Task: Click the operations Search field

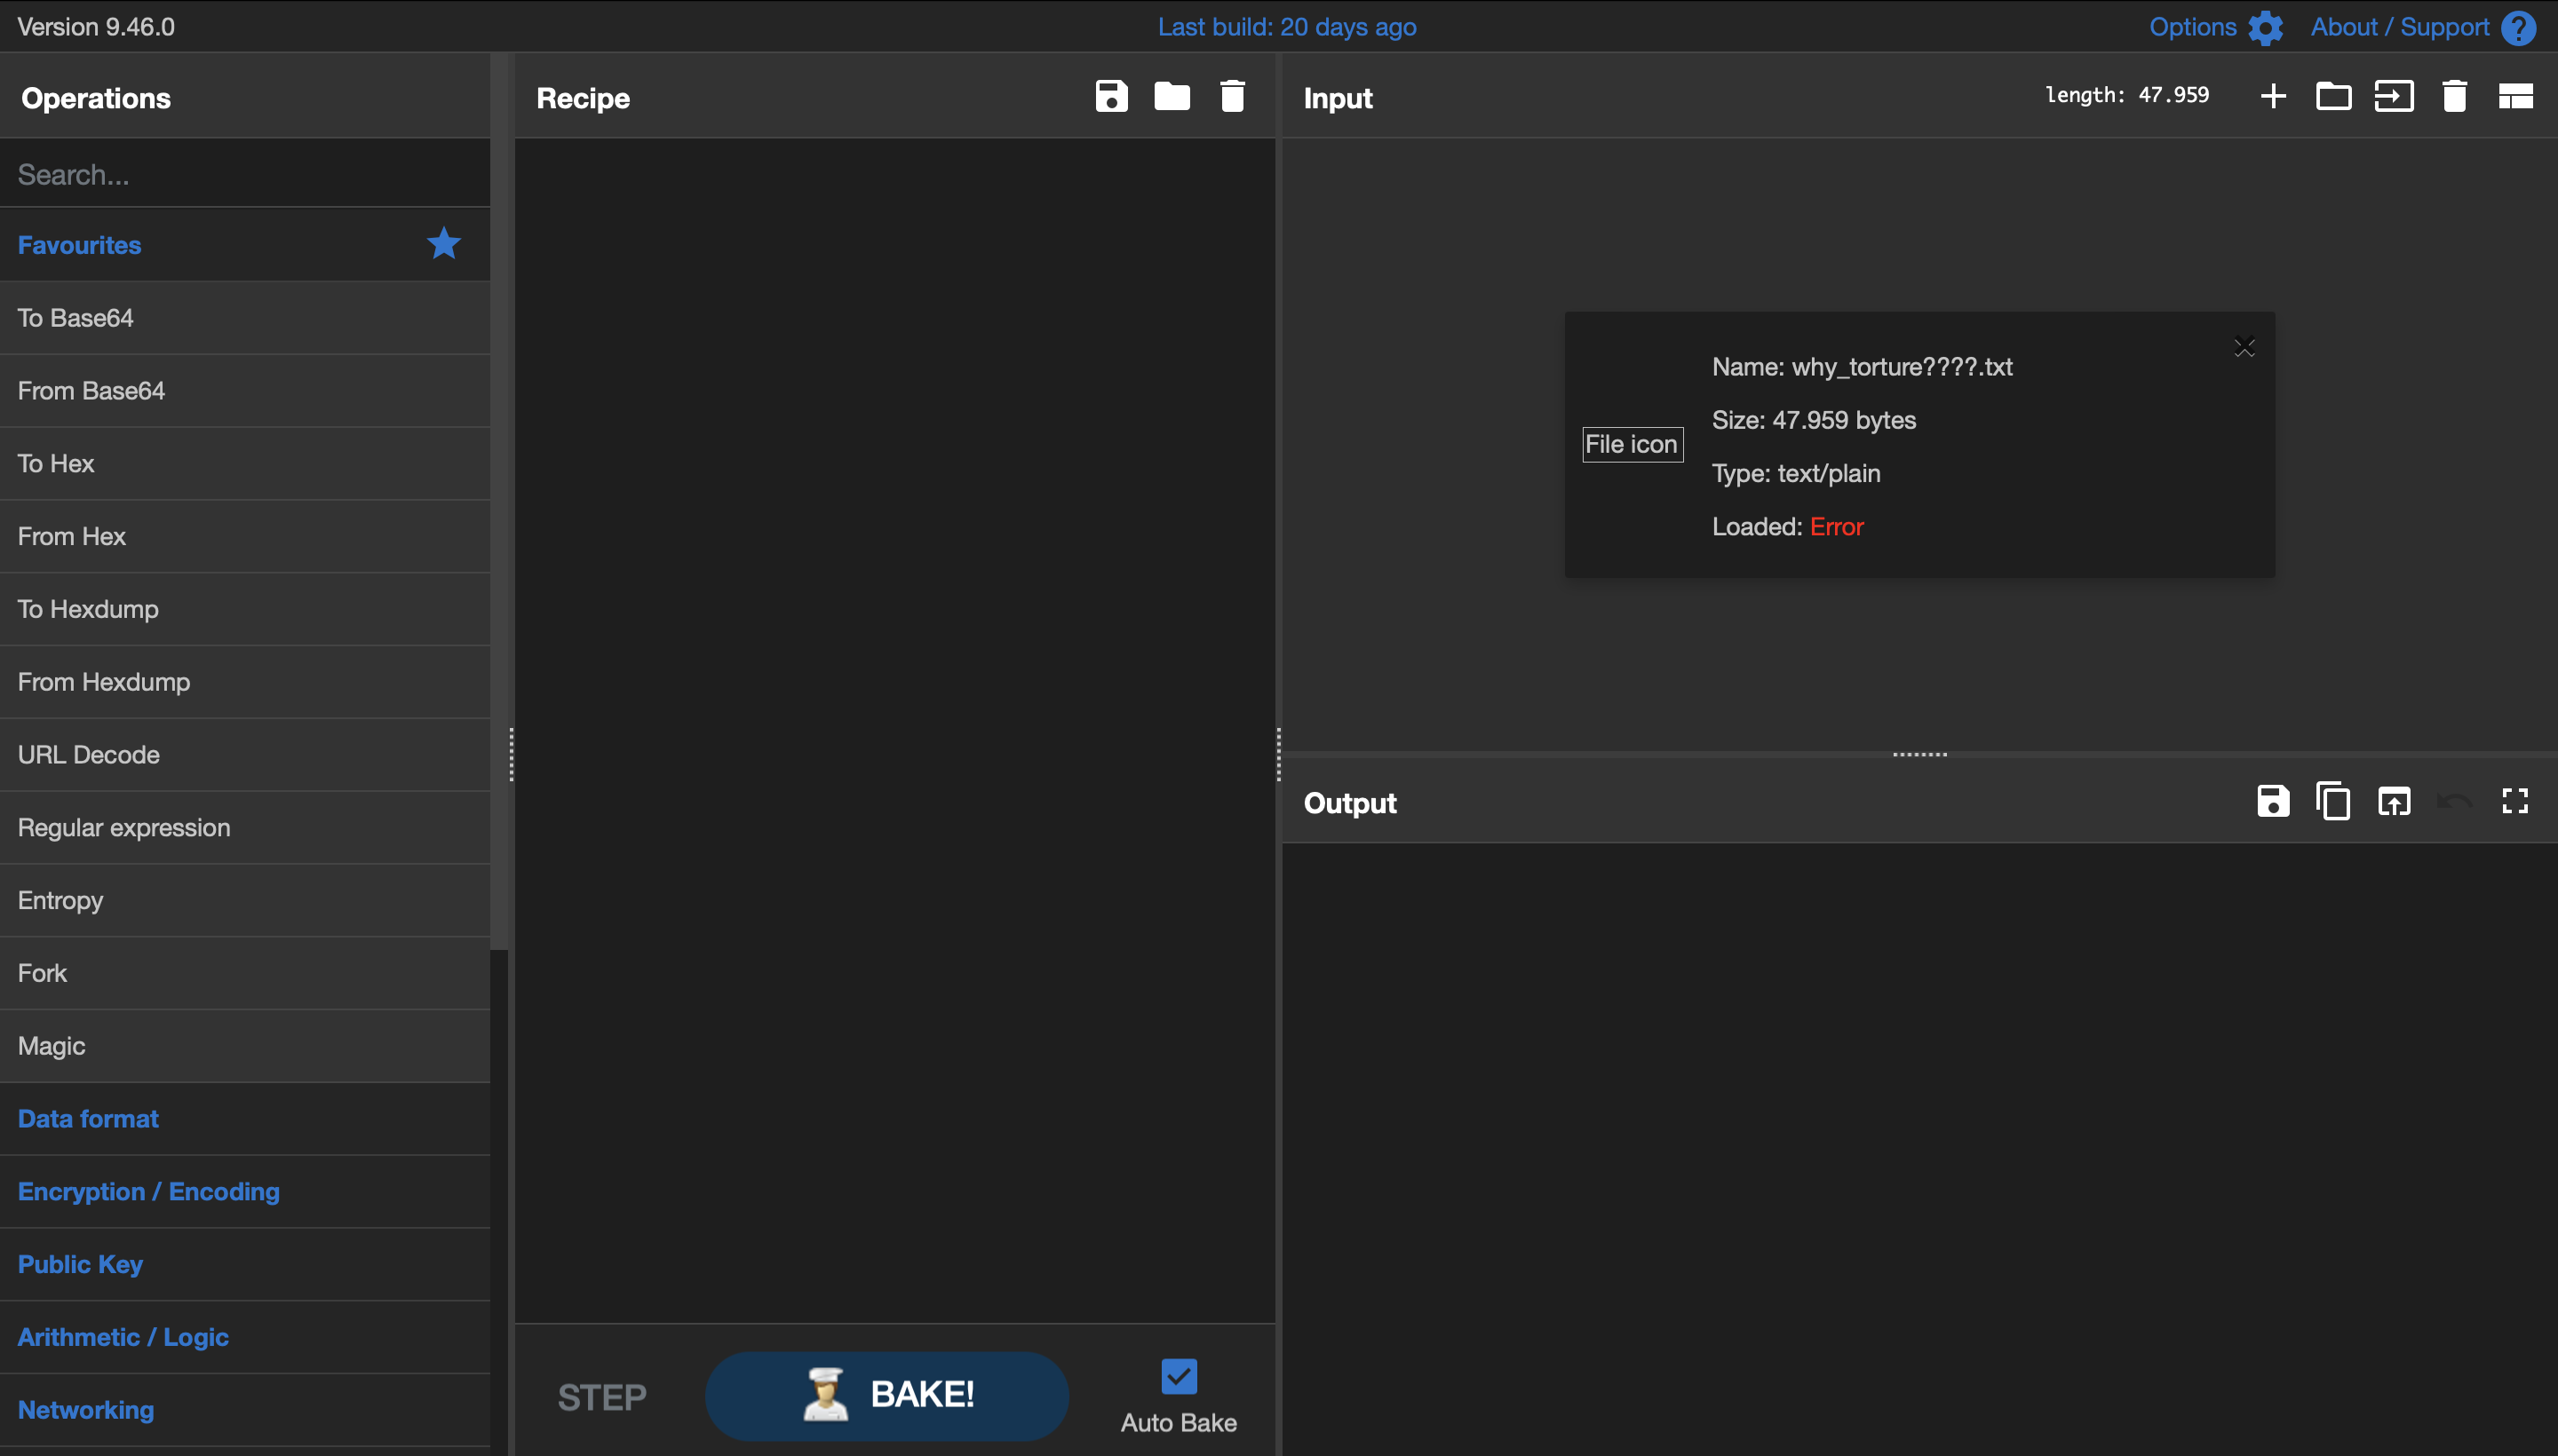Action: 245,174
